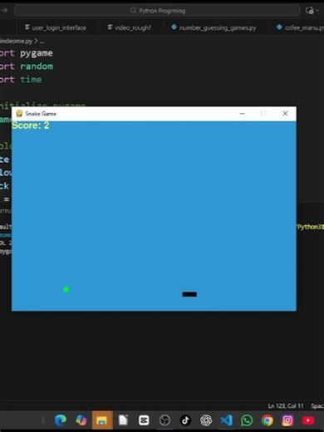Open the blank document app icon in taskbar

[x=123, y=420]
